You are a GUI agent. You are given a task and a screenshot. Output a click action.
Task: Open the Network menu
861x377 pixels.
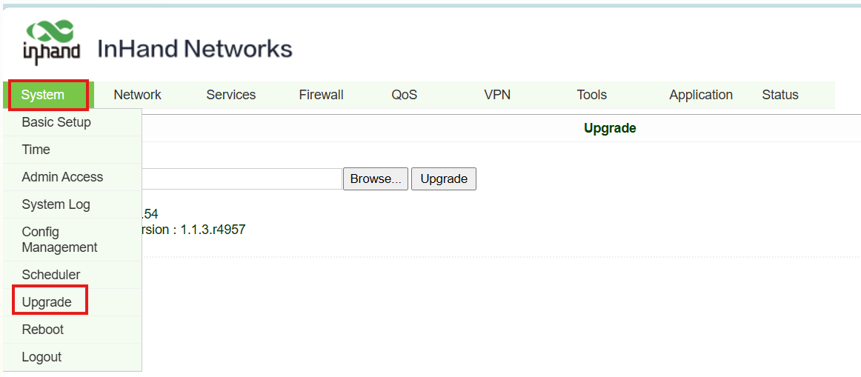pyautogui.click(x=137, y=95)
